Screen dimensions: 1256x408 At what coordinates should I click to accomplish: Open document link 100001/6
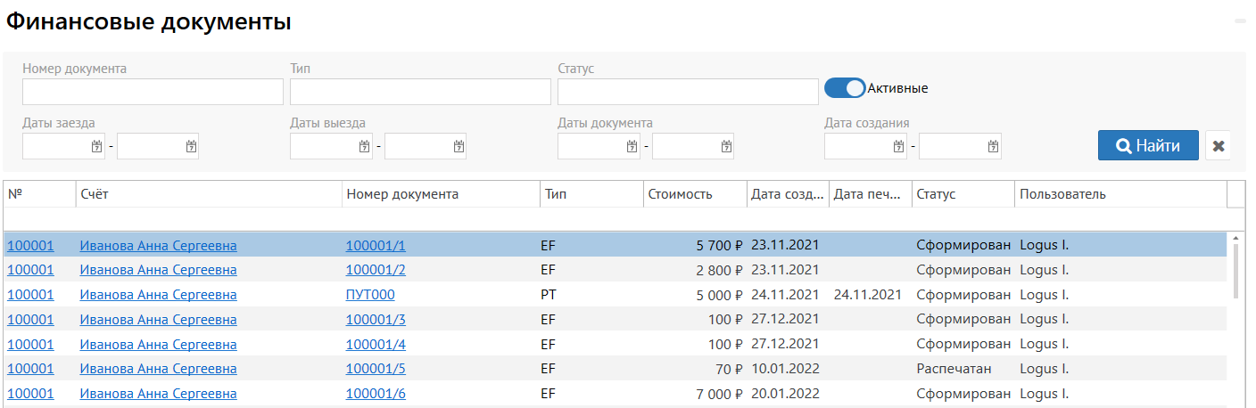tap(376, 394)
